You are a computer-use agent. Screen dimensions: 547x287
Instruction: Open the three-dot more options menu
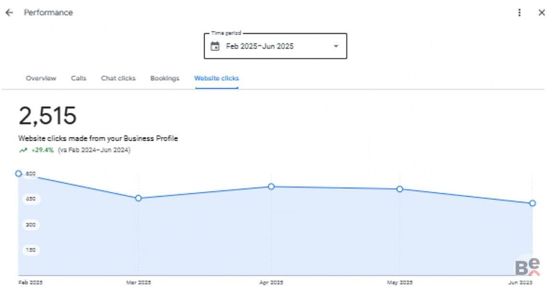519,12
